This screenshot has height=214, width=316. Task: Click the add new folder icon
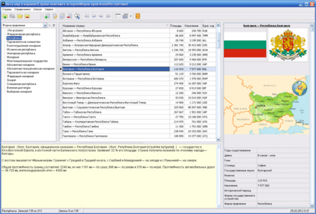tap(5, 16)
